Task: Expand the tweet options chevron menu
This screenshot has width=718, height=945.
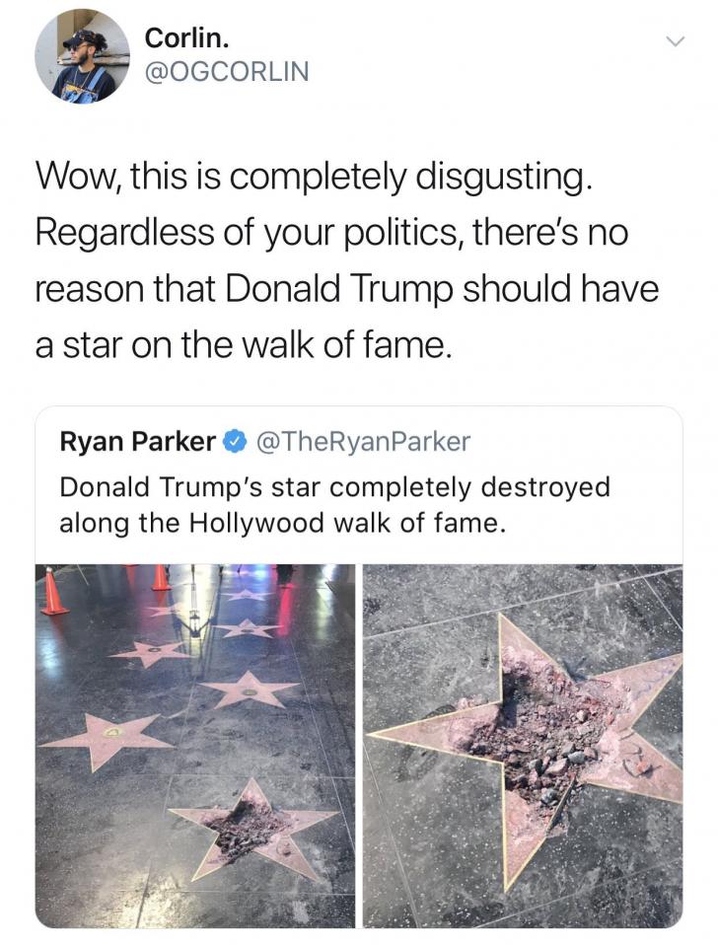Action: (x=675, y=42)
